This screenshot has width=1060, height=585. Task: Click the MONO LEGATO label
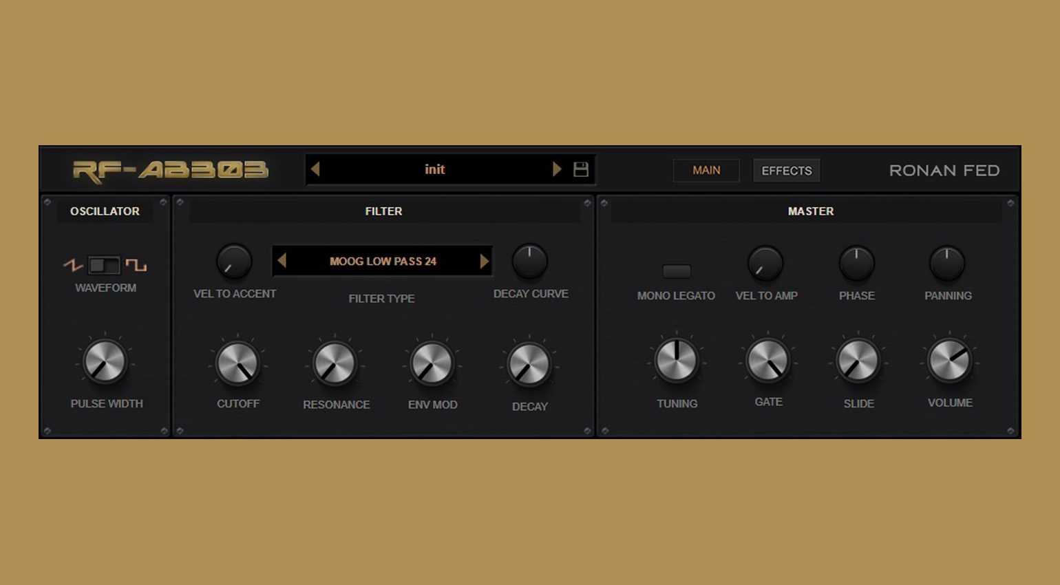(676, 296)
